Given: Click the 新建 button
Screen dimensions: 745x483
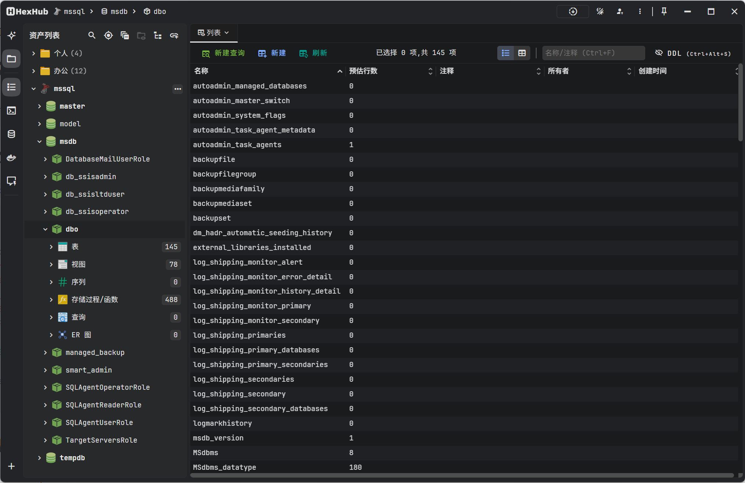Looking at the screenshot, I should click(x=272, y=53).
